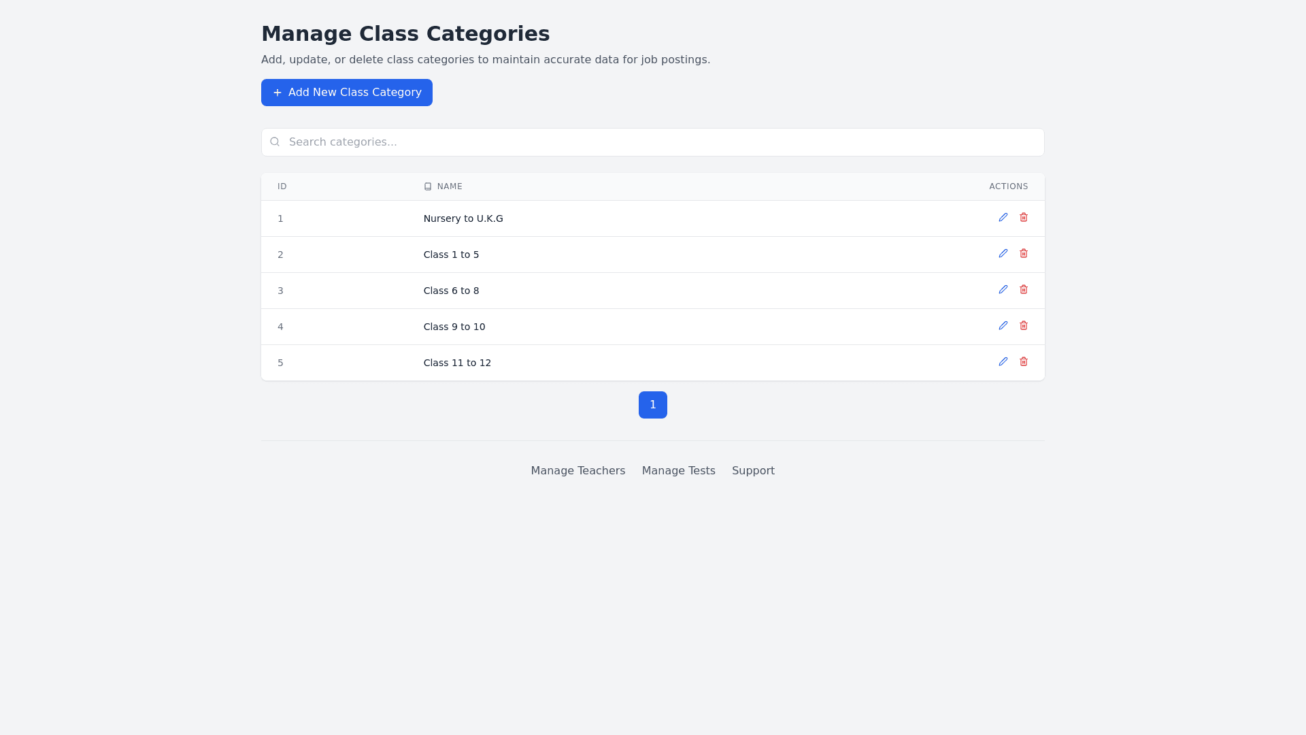
Task: Click the Add New Class Category button
Action: click(x=346, y=93)
